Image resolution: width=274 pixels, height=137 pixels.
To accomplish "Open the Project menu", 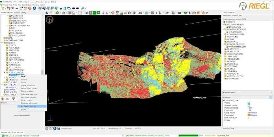I will pos(5,5).
